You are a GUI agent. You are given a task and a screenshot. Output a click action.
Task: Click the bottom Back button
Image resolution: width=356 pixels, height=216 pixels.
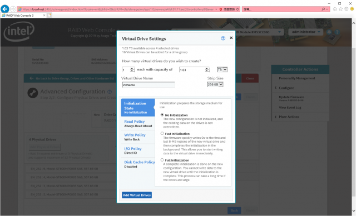point(234,210)
